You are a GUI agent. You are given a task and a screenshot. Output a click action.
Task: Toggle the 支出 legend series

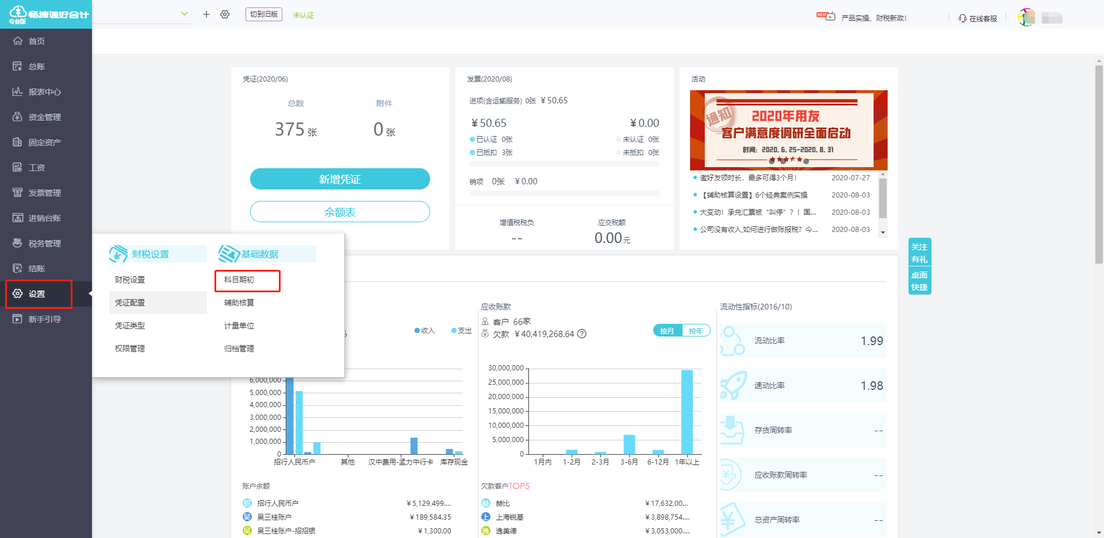(462, 331)
